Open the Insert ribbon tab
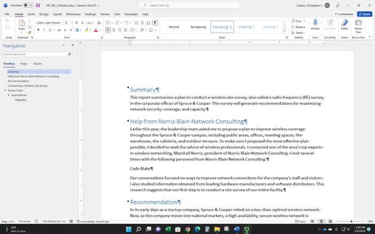 (31, 14)
